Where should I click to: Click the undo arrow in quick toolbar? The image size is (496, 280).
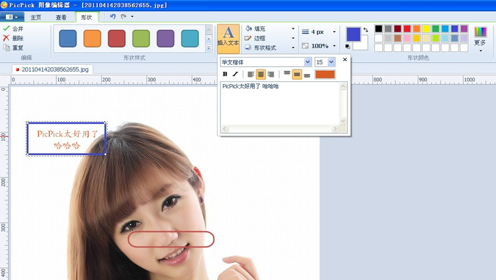112,17
